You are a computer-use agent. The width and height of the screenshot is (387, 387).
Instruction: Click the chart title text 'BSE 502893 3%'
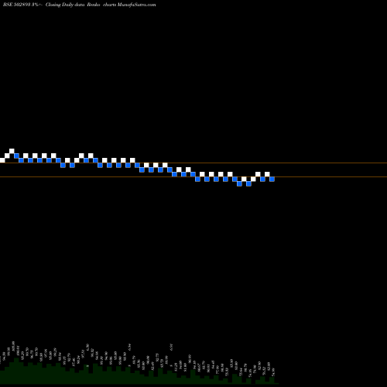point(21,5)
